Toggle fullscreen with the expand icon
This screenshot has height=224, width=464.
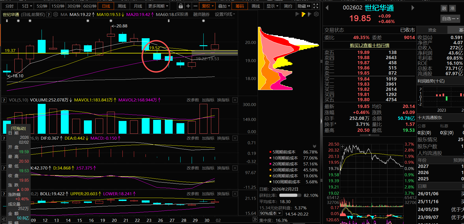click(x=315, y=6)
